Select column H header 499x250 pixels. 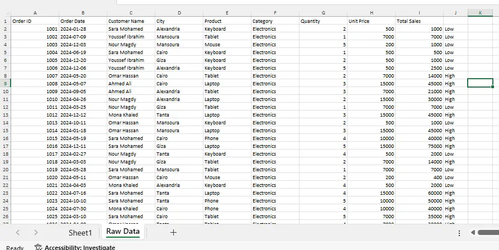tap(372, 13)
